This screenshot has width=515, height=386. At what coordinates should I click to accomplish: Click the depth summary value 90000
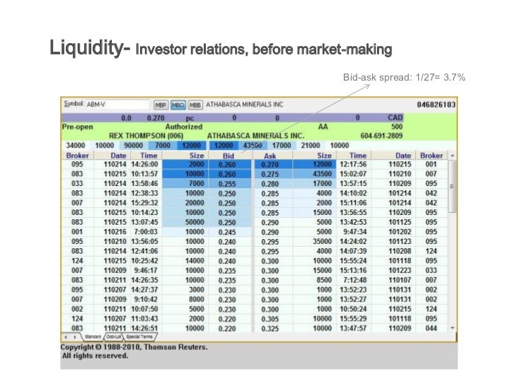coord(133,146)
